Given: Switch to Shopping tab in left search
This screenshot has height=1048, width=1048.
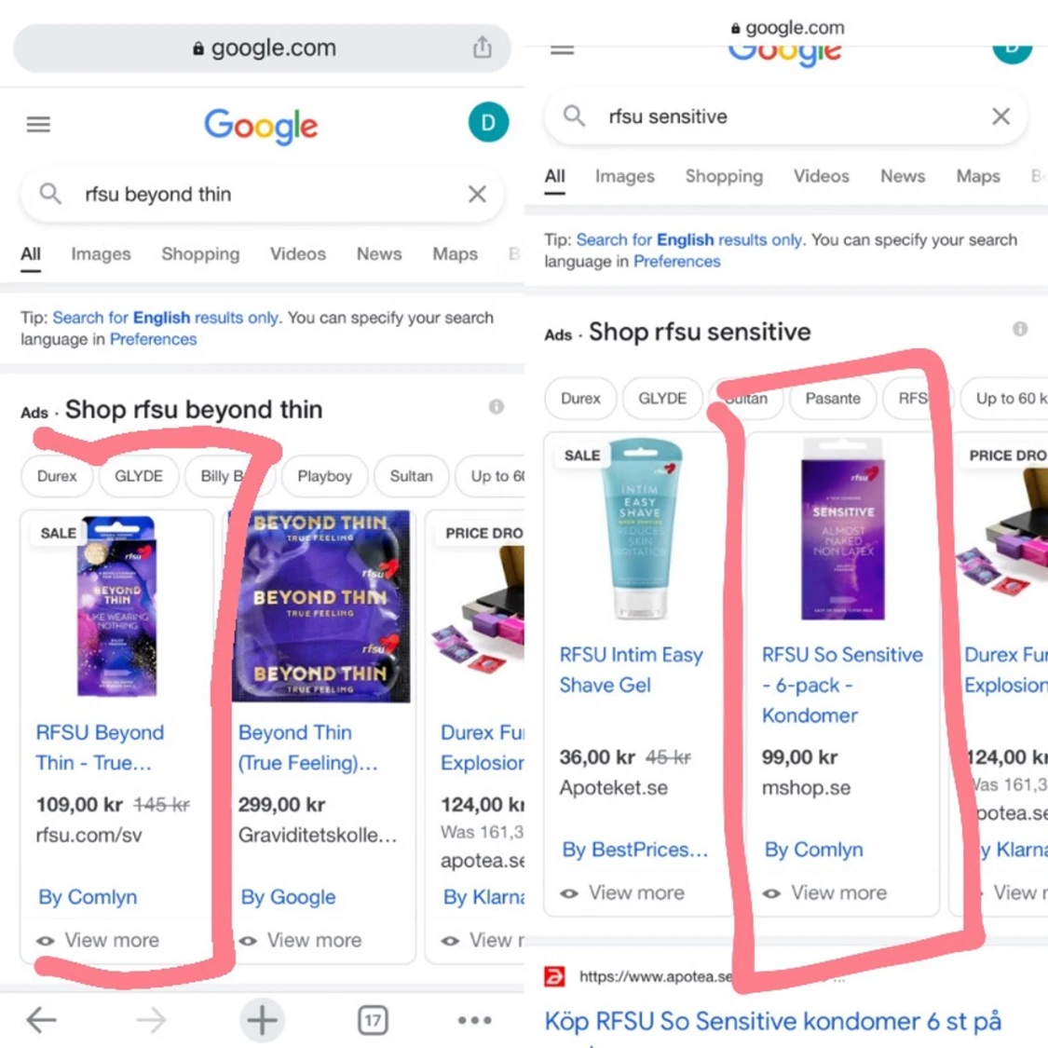Looking at the screenshot, I should (200, 254).
